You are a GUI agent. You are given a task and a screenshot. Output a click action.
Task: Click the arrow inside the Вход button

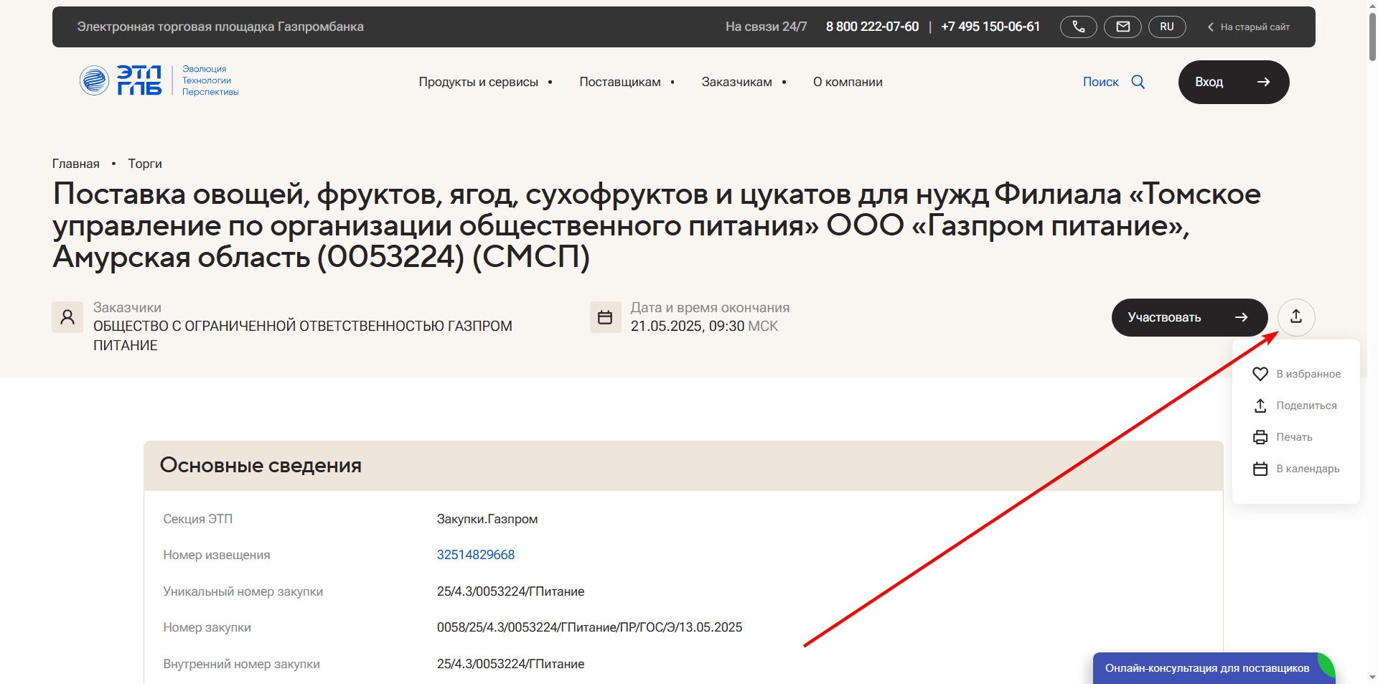point(1264,82)
